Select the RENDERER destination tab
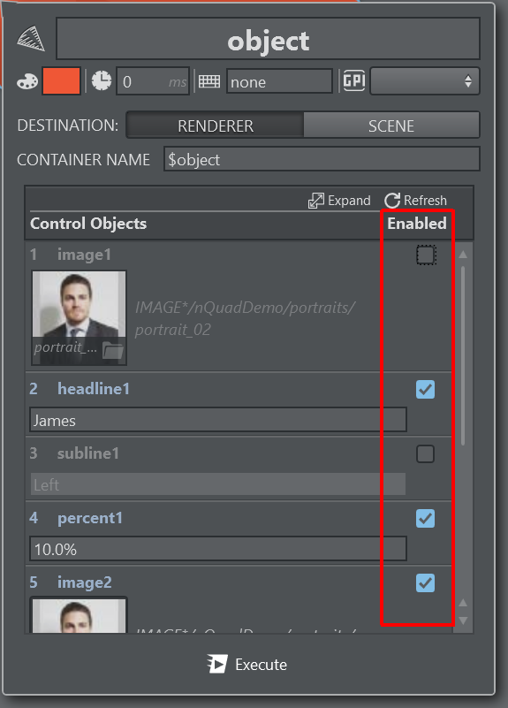508x708 pixels. pyautogui.click(x=216, y=126)
